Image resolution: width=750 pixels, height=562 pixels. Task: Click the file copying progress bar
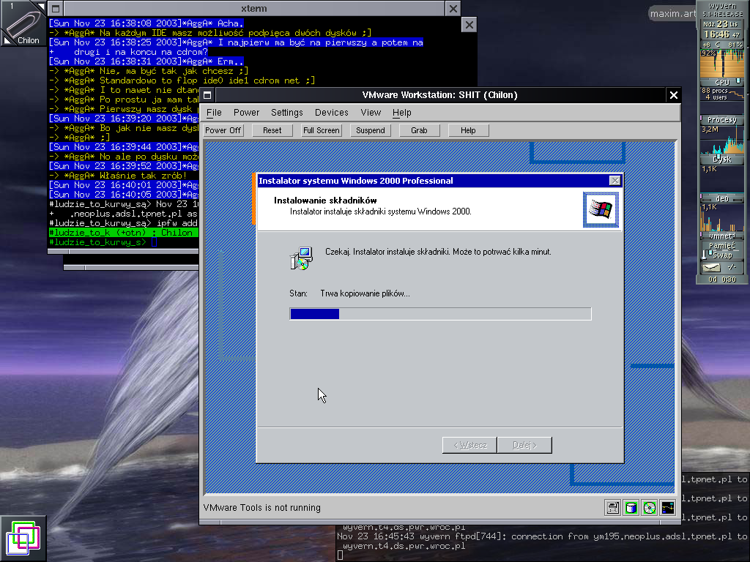pos(440,314)
